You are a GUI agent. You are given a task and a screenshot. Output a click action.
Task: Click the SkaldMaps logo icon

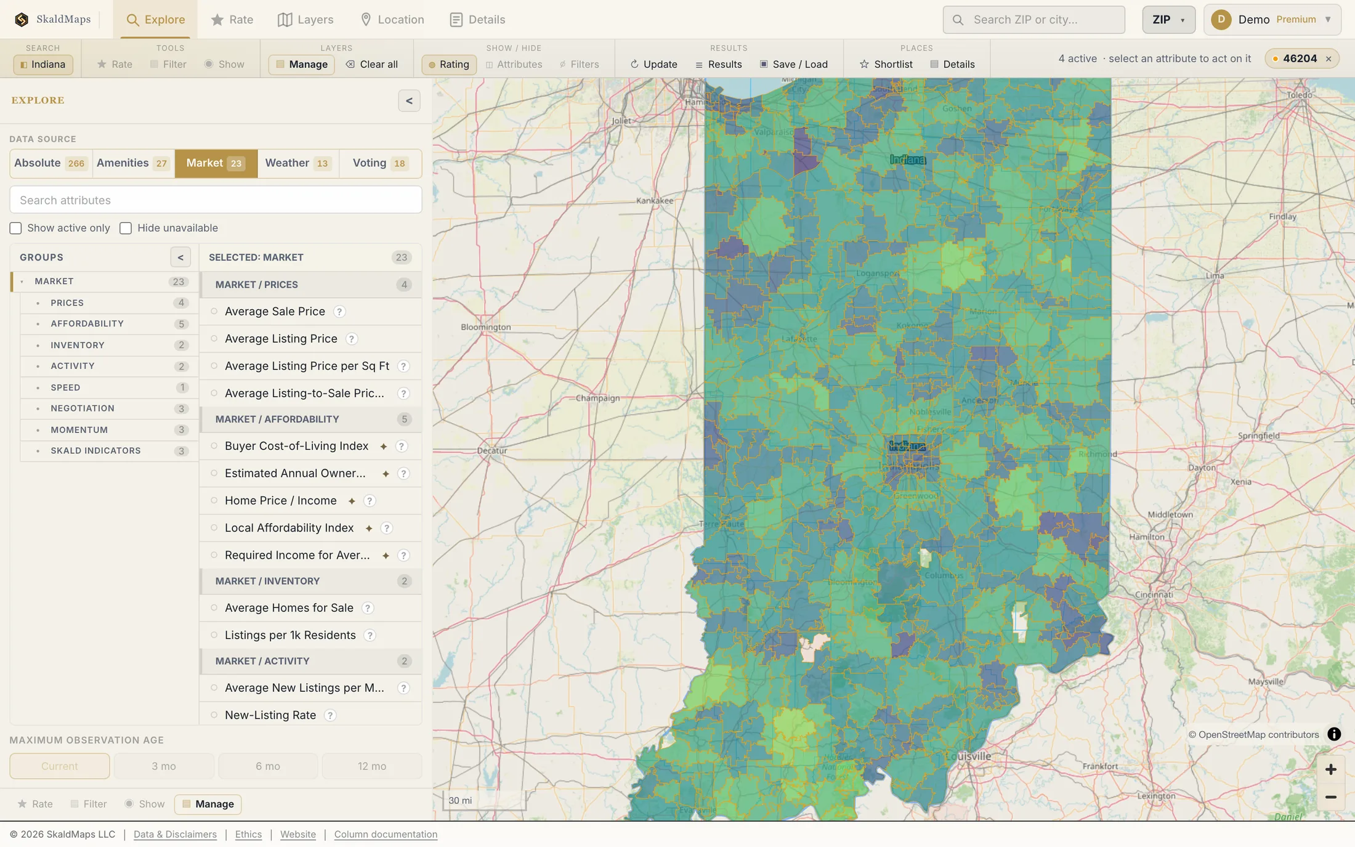(x=22, y=20)
